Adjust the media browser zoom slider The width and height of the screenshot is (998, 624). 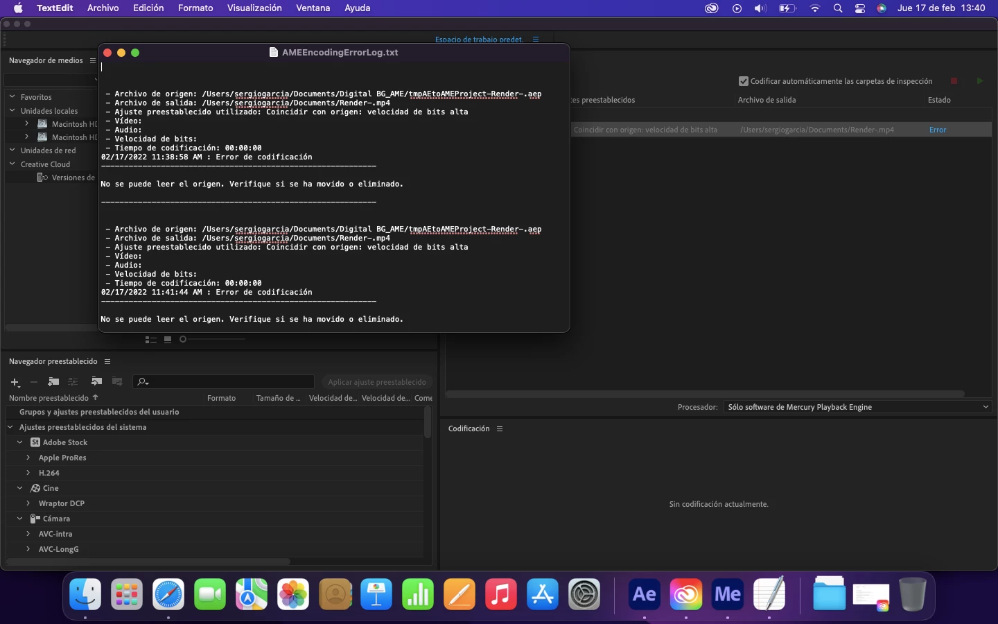(183, 339)
